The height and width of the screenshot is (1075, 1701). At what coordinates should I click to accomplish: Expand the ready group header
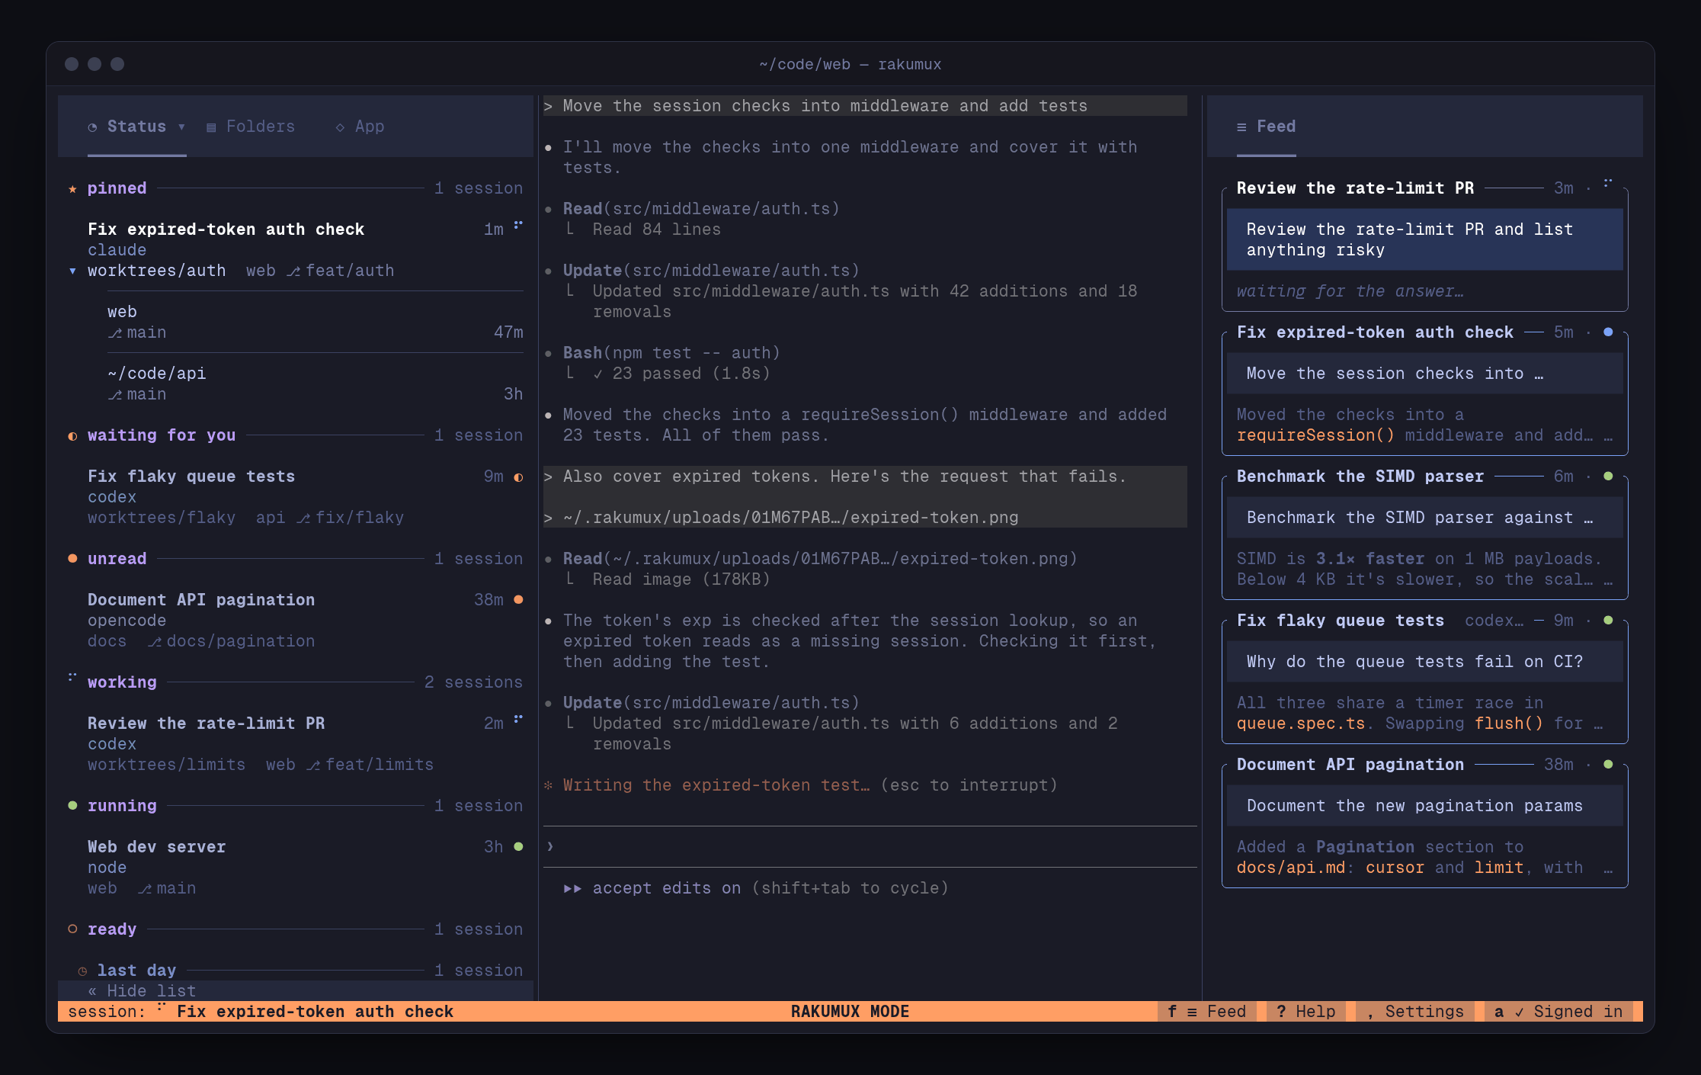(296, 929)
